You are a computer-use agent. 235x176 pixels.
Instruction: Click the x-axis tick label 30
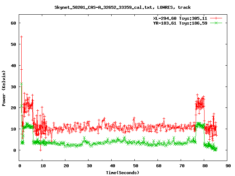pyautogui.click(x=89, y=166)
